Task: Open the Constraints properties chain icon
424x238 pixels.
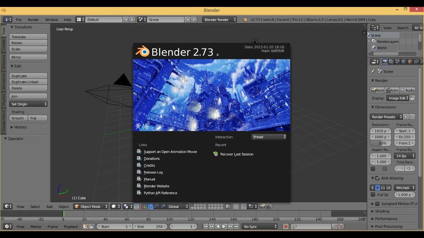Action: coord(416,62)
